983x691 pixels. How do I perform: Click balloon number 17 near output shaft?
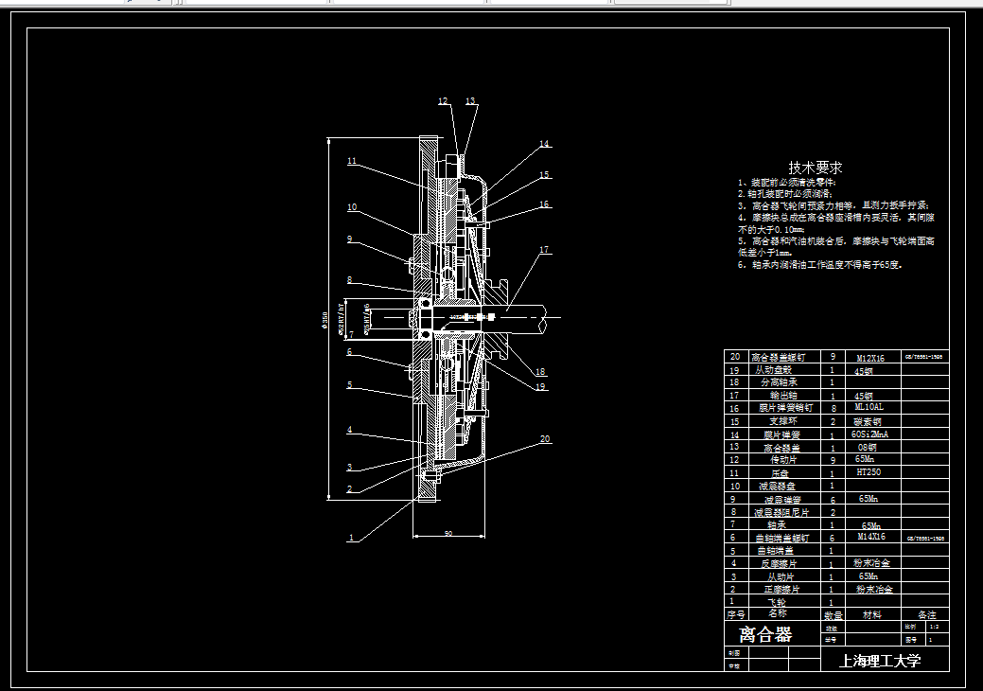coord(544,250)
